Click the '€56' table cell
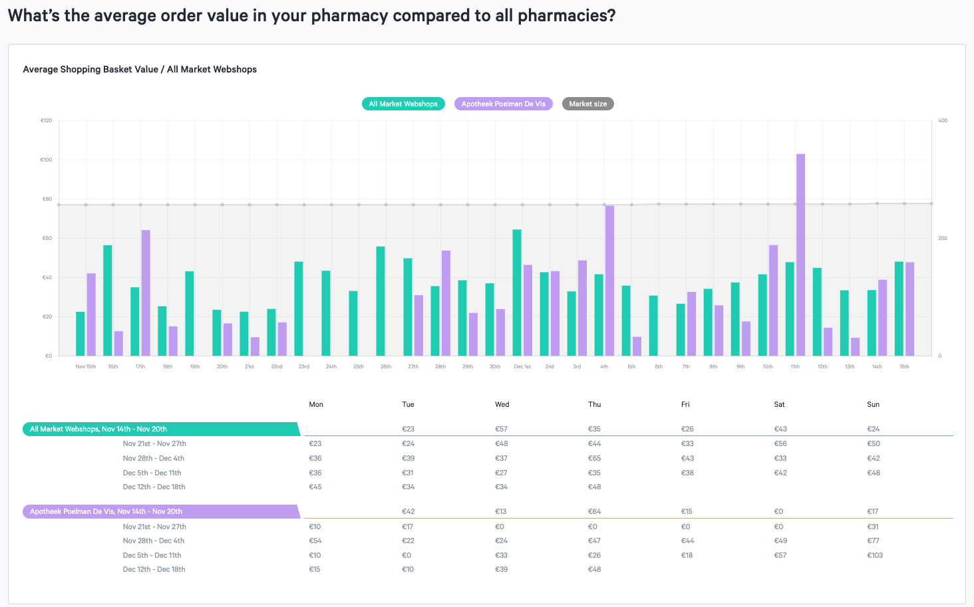The height and width of the screenshot is (607, 974). tap(780, 443)
